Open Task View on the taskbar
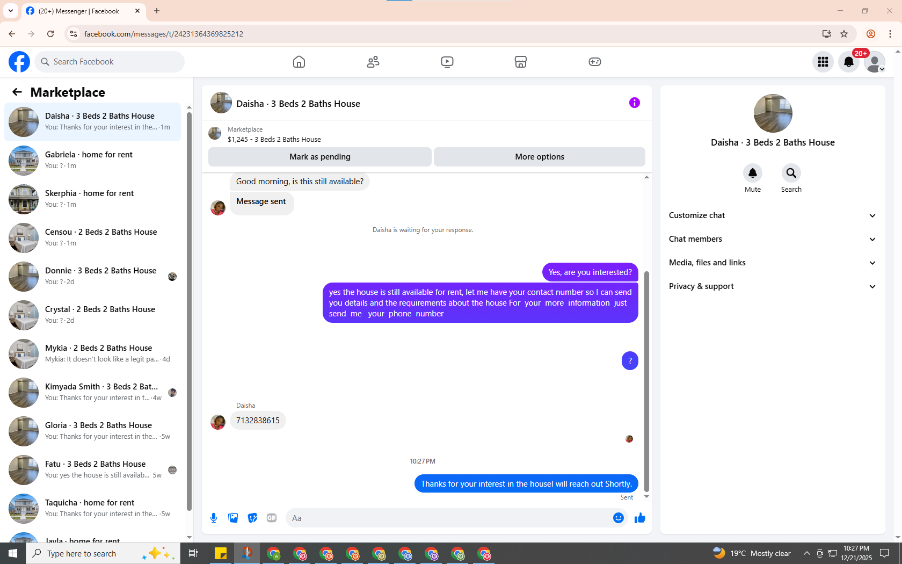Image resolution: width=902 pixels, height=564 pixels. point(193,553)
